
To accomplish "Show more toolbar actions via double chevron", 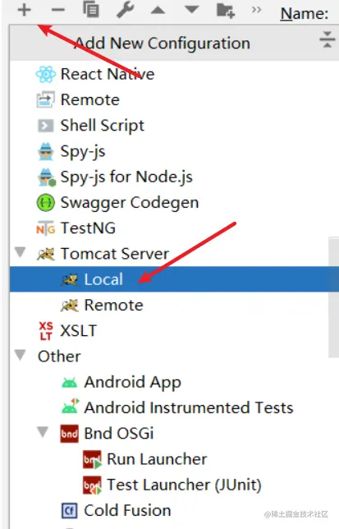I will (x=256, y=10).
